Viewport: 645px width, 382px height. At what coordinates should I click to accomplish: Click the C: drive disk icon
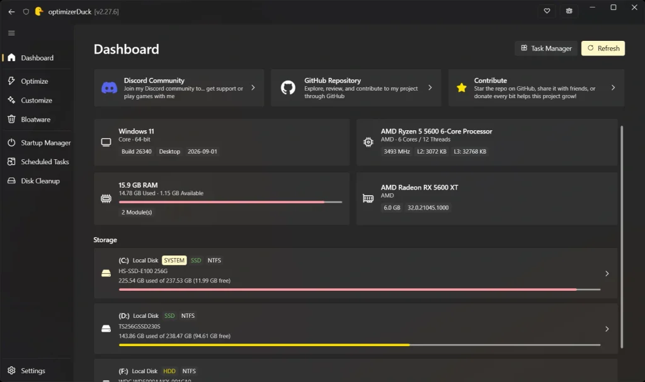click(x=106, y=274)
